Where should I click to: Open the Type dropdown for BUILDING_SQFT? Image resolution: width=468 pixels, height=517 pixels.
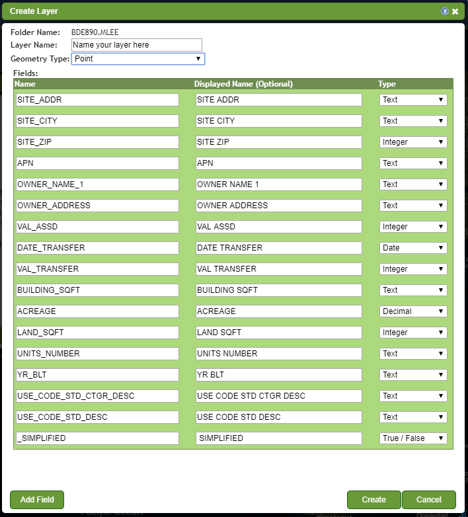click(413, 290)
